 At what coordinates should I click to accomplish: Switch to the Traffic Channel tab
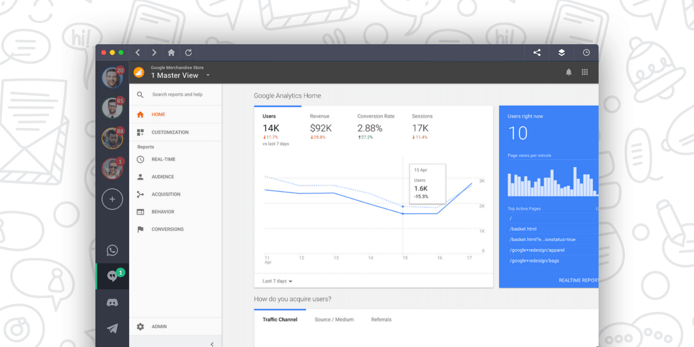pyautogui.click(x=280, y=320)
